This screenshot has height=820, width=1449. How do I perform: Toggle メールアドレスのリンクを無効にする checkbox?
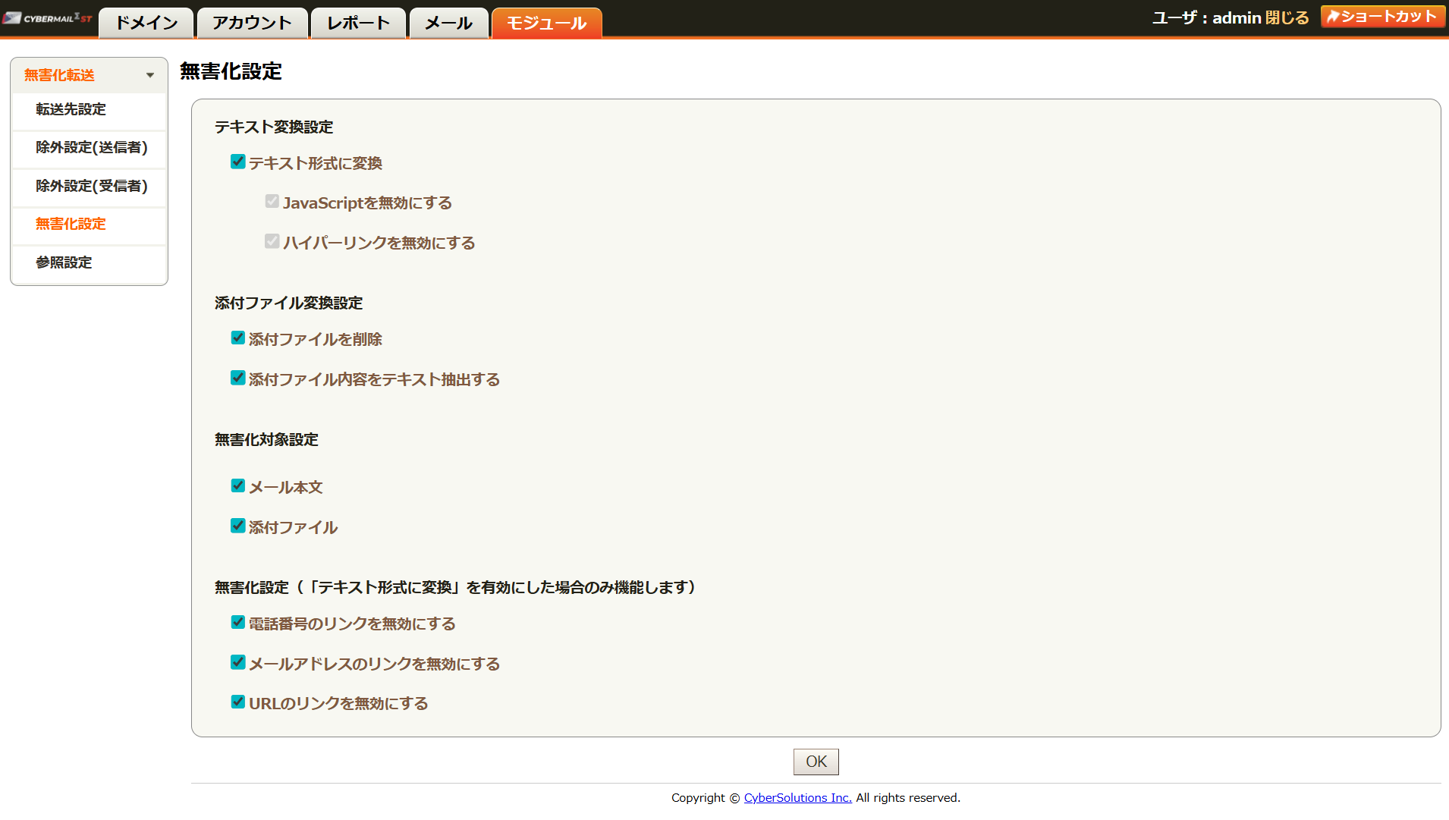(x=238, y=662)
